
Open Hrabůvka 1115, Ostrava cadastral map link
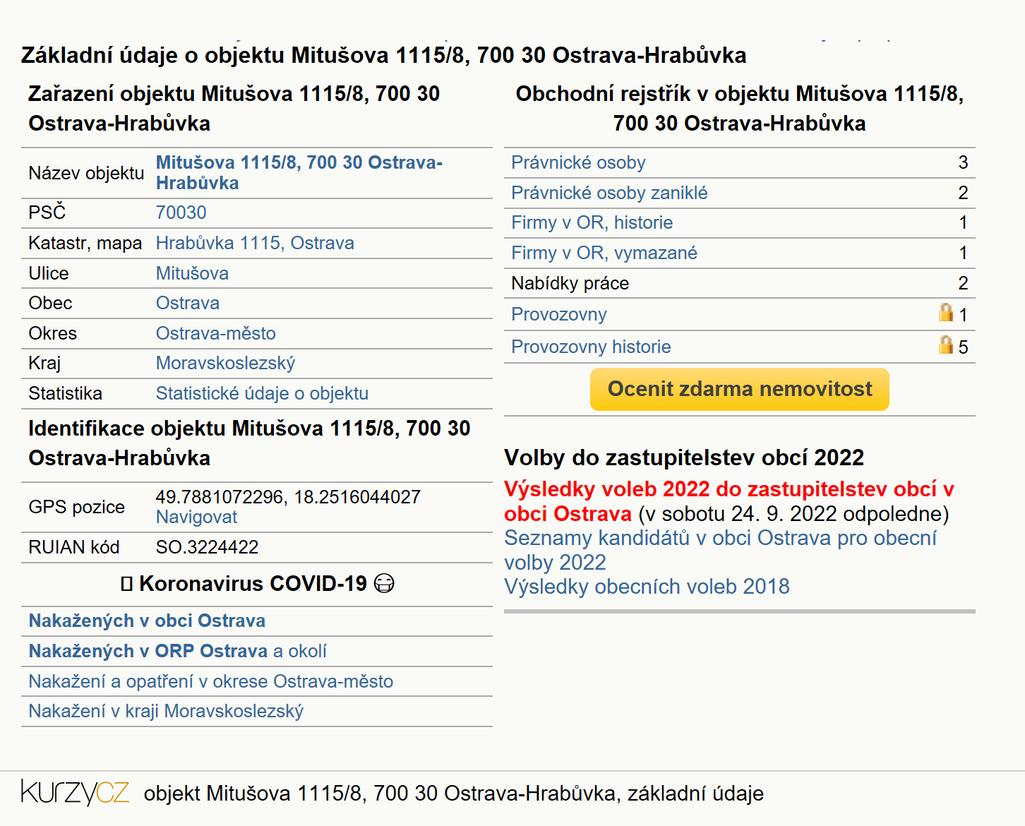coord(255,244)
